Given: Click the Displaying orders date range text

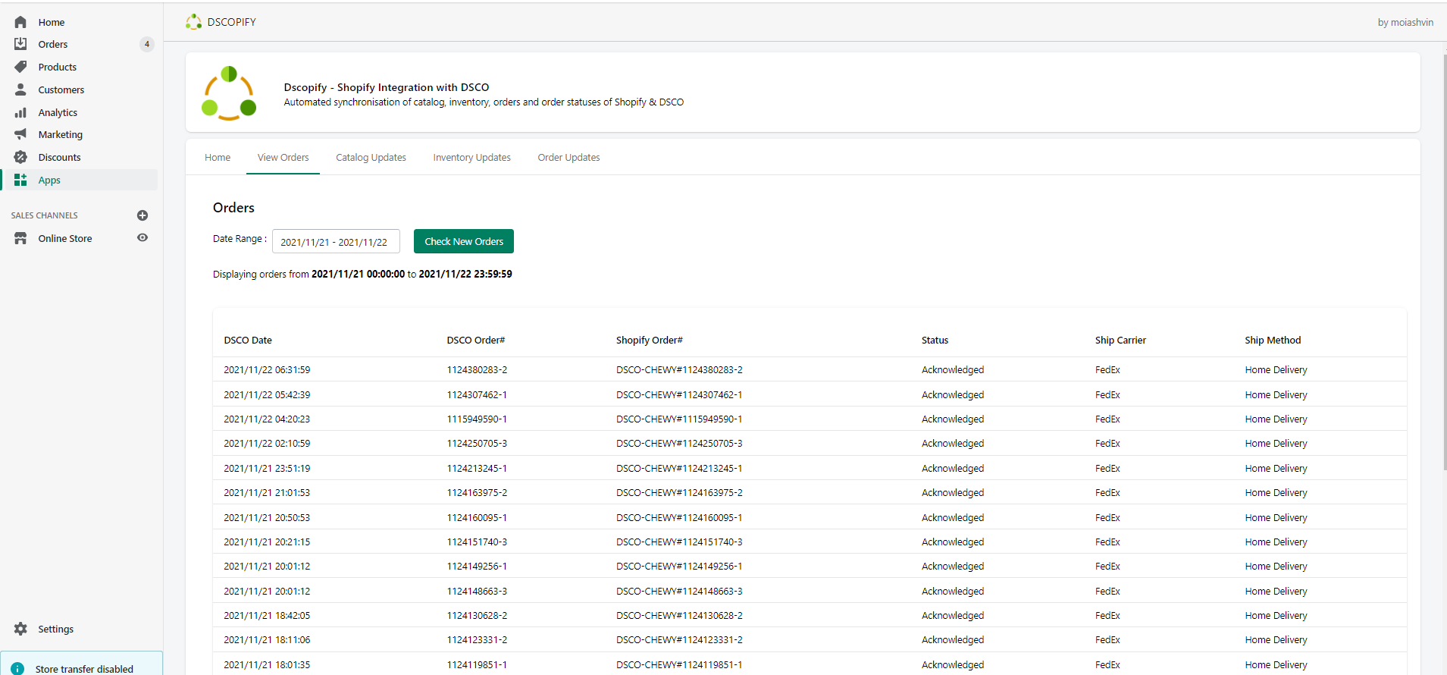Looking at the screenshot, I should pos(362,274).
